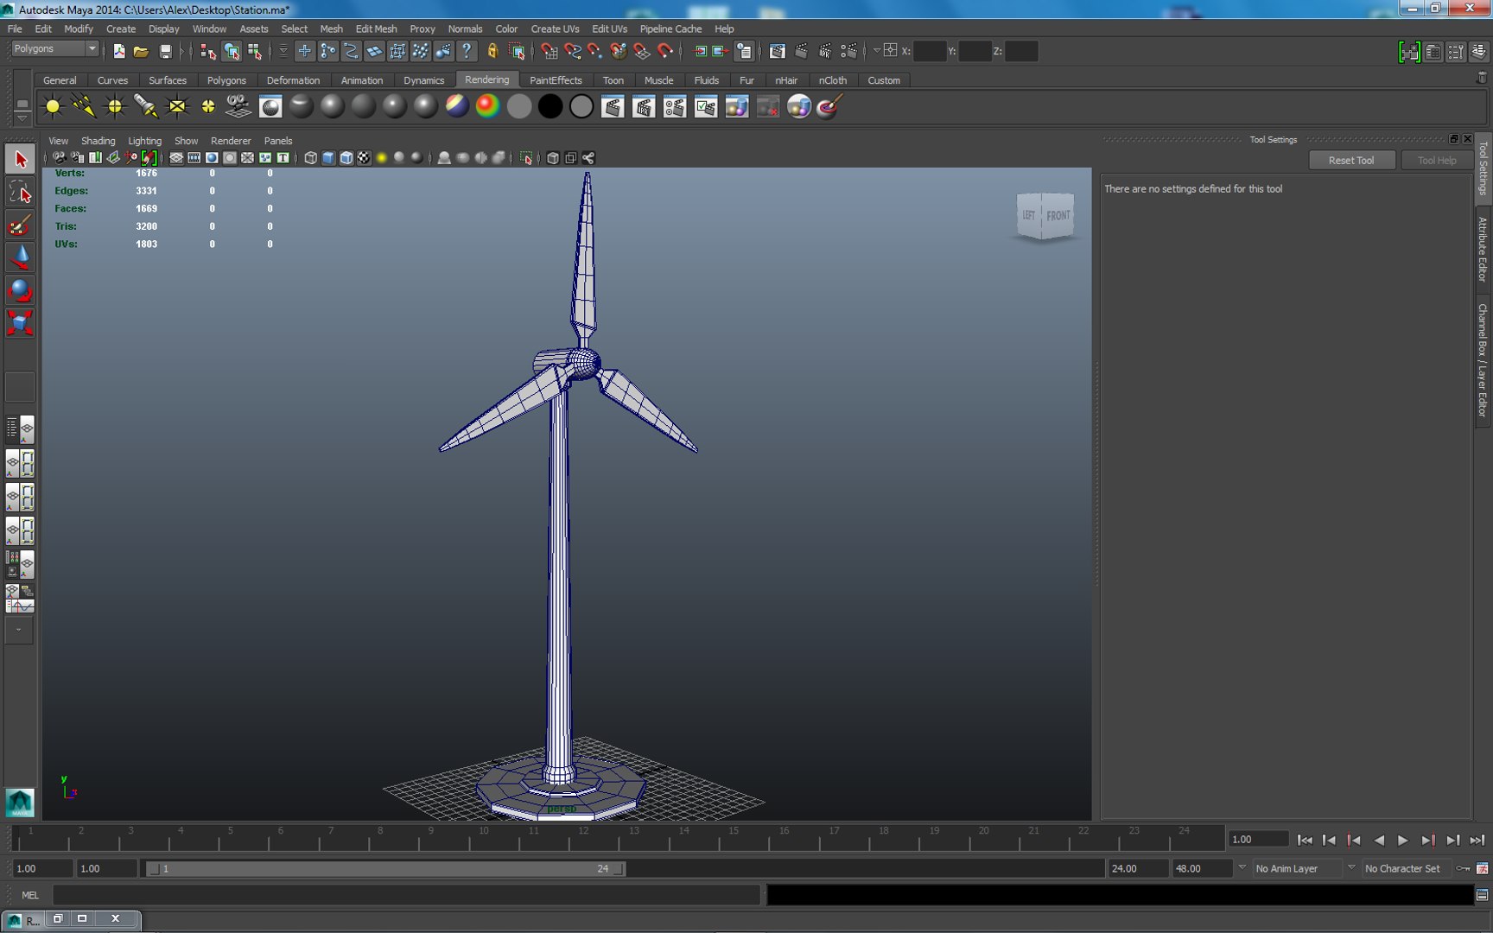Open the input field mode dropdown arrow
1493x933 pixels.
876,51
